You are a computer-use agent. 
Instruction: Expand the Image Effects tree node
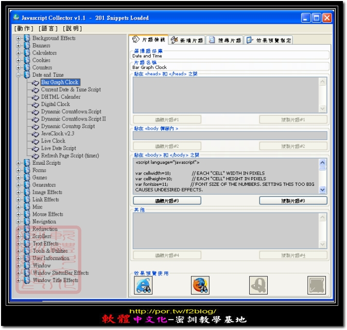(x=19, y=193)
